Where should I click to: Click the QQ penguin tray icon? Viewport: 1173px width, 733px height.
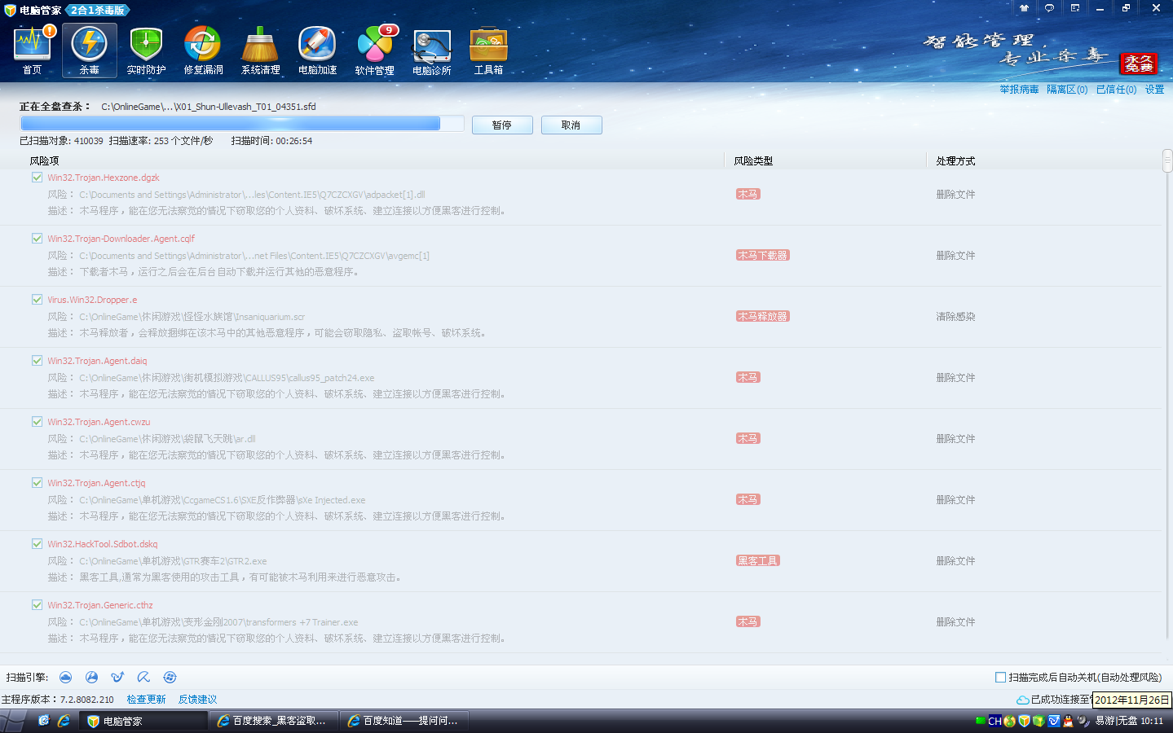(1068, 721)
